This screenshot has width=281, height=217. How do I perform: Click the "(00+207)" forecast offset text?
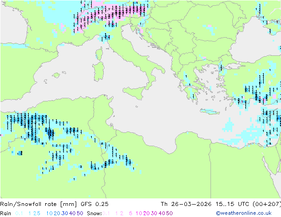pos(267,204)
